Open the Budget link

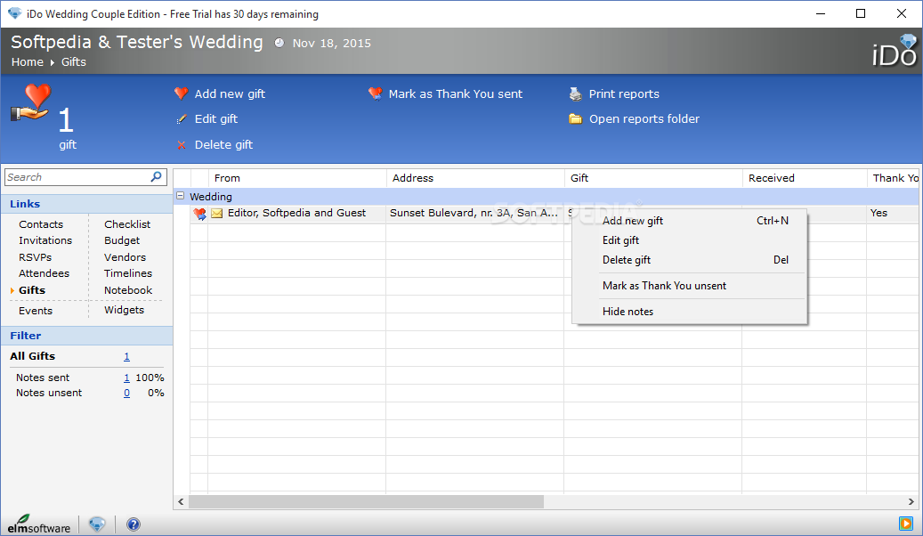click(122, 240)
